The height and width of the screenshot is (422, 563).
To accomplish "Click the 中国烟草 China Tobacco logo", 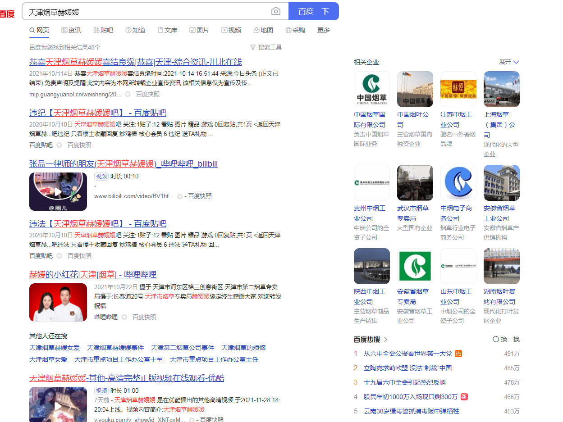I will coord(372,89).
